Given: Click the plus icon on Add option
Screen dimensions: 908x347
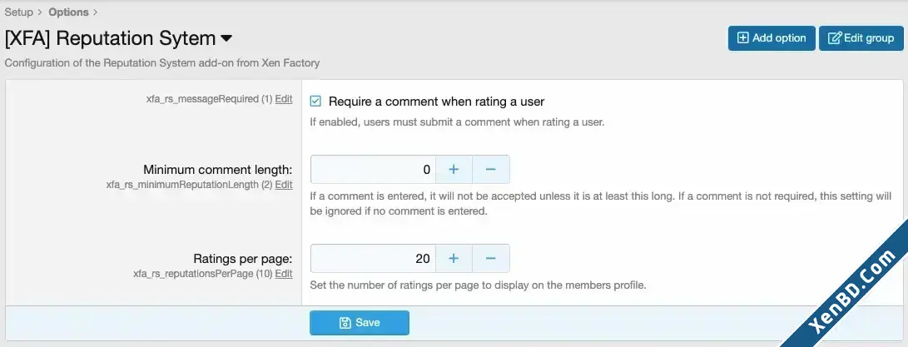Looking at the screenshot, I should pyautogui.click(x=742, y=38).
